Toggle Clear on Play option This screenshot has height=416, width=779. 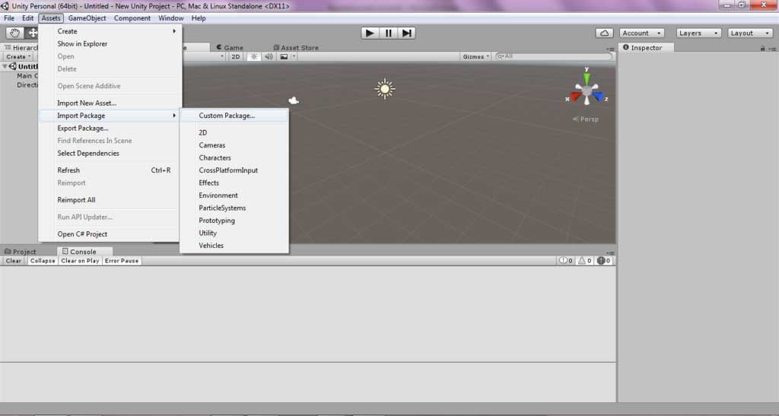pyautogui.click(x=80, y=261)
